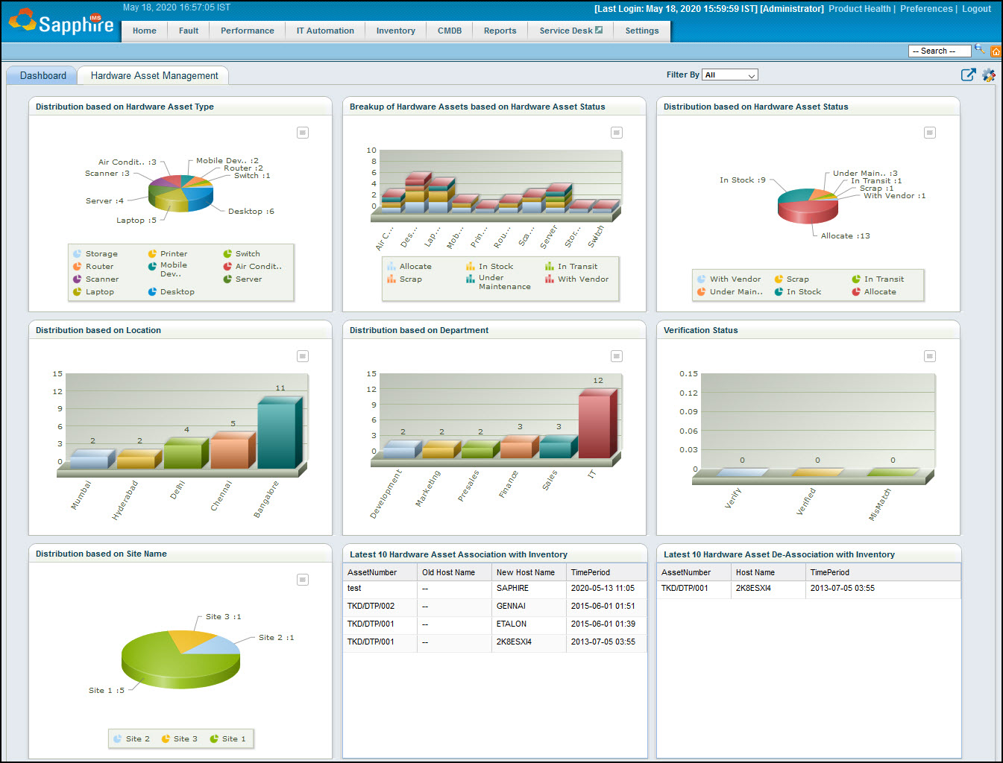
Task: Open chart menu icon on Distribution based on Location
Action: pos(303,356)
